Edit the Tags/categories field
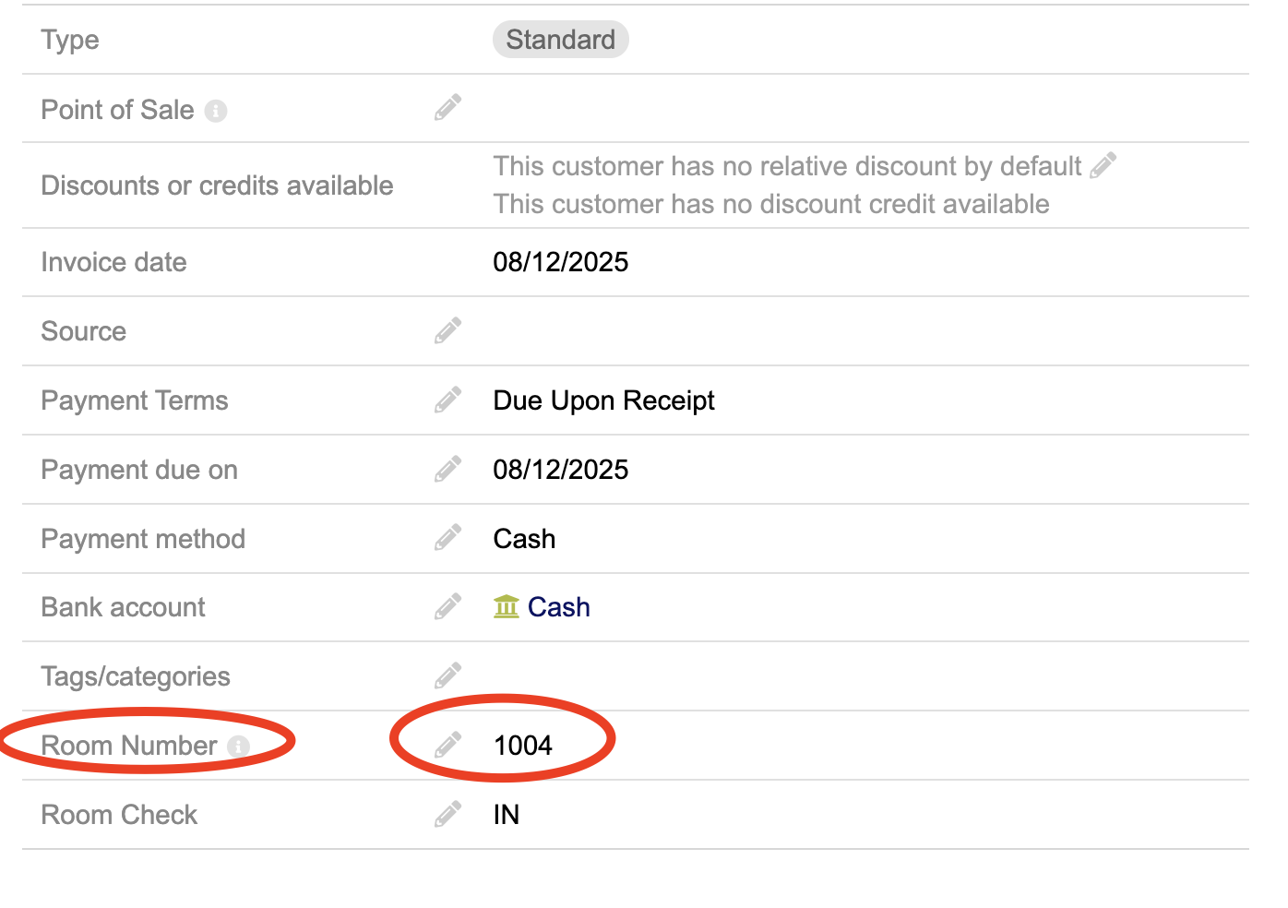 click(448, 675)
